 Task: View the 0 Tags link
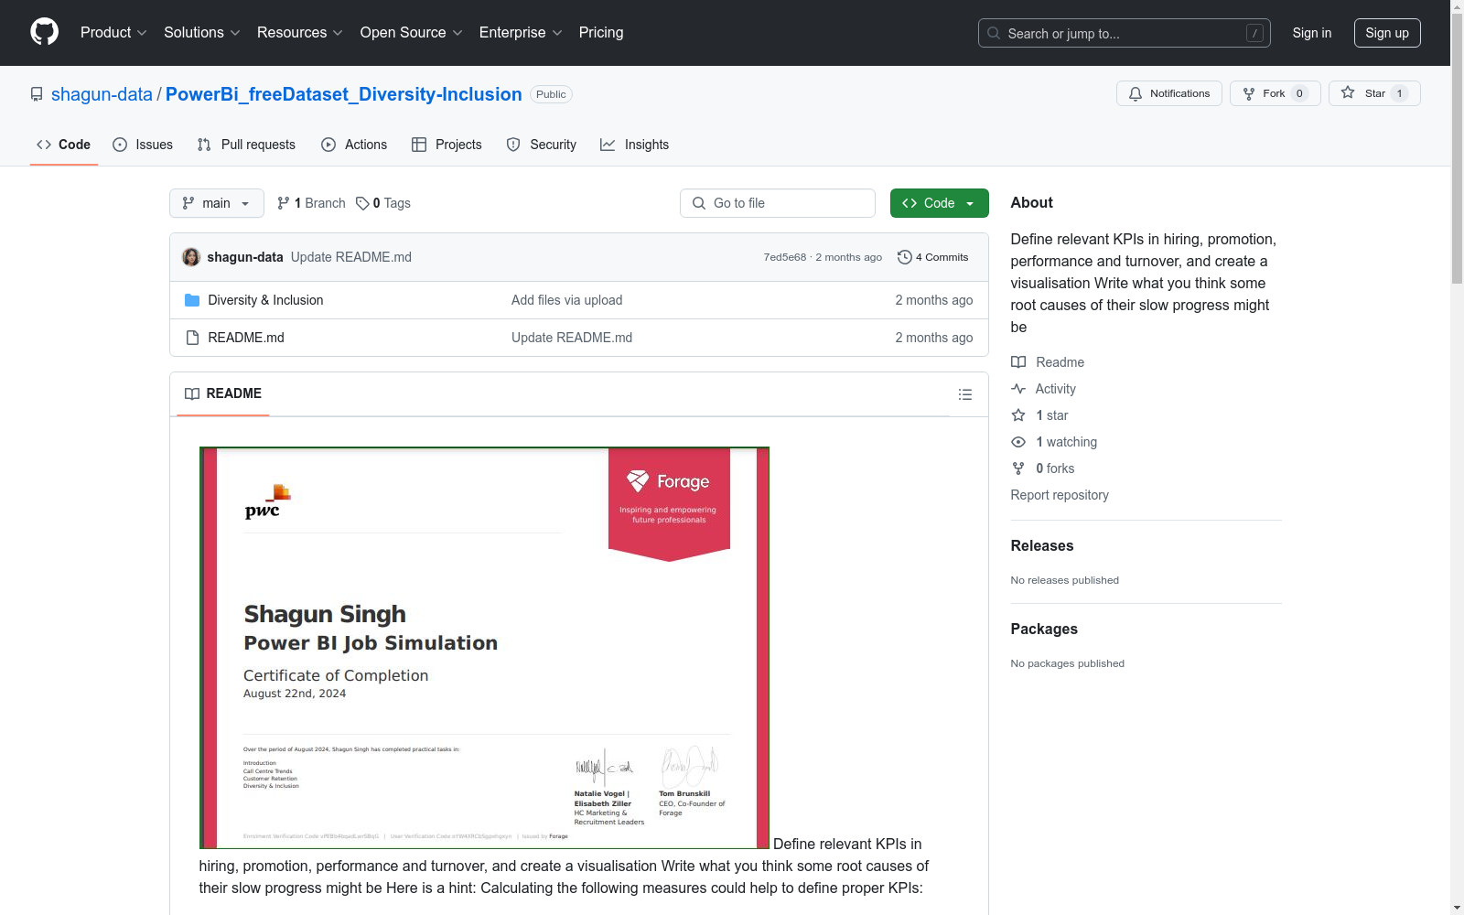(x=383, y=203)
